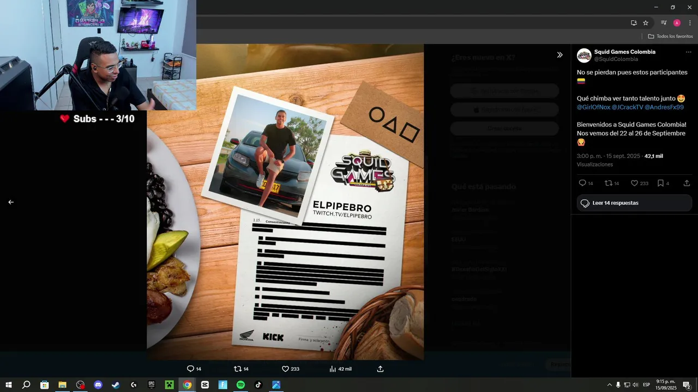Open Minecraft from the taskbar
Viewport: 698px width, 392px height.
click(169, 385)
